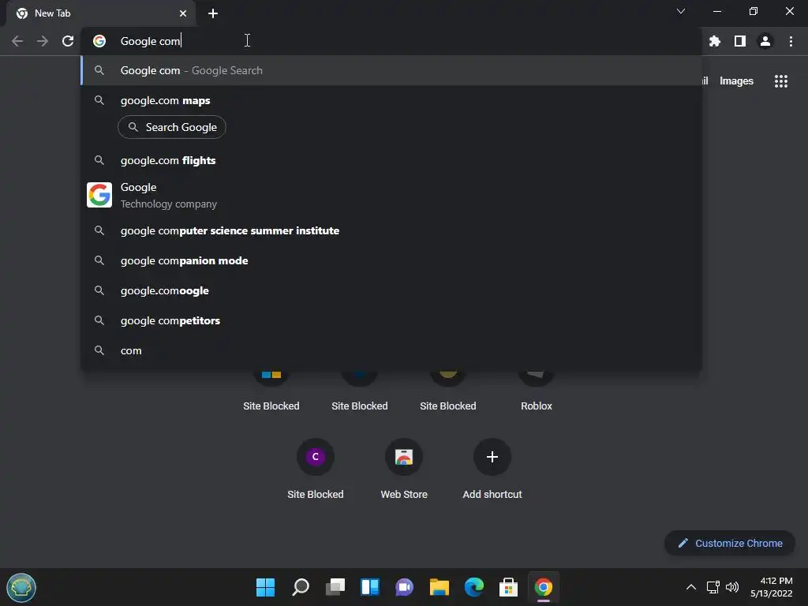Open Widgets from the taskbar
This screenshot has height=606, width=808.
[x=370, y=587]
